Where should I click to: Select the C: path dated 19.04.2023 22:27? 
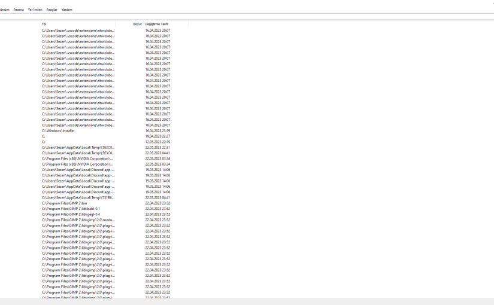[x=44, y=136]
